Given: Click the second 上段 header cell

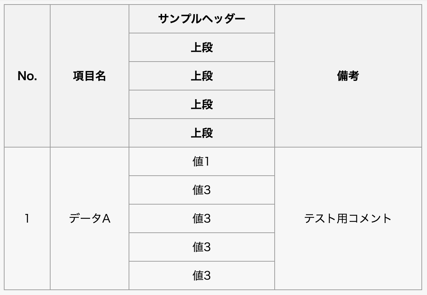Looking at the screenshot, I should click(x=201, y=76).
